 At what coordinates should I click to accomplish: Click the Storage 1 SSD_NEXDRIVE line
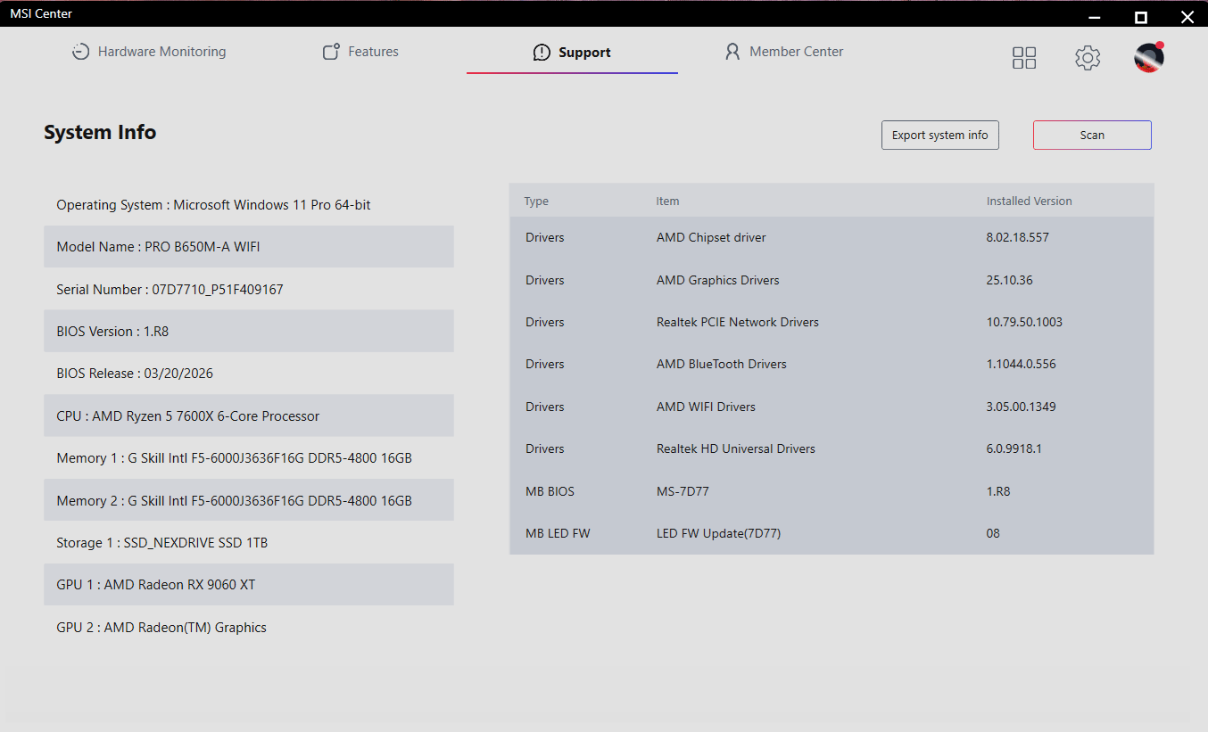coord(249,543)
